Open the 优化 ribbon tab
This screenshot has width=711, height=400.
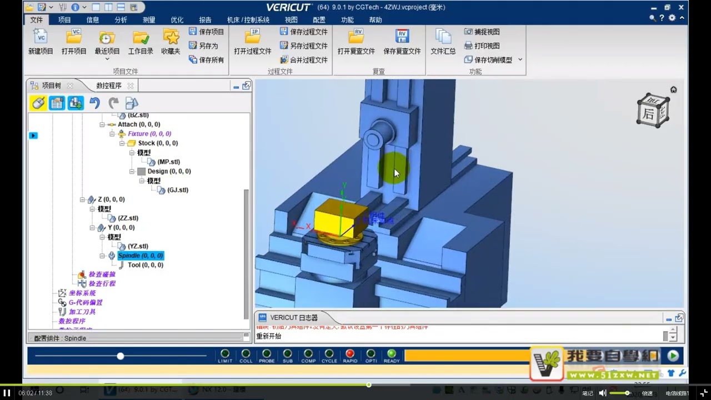(177, 19)
